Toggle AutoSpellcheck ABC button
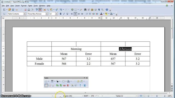 click(x=40, y=10)
